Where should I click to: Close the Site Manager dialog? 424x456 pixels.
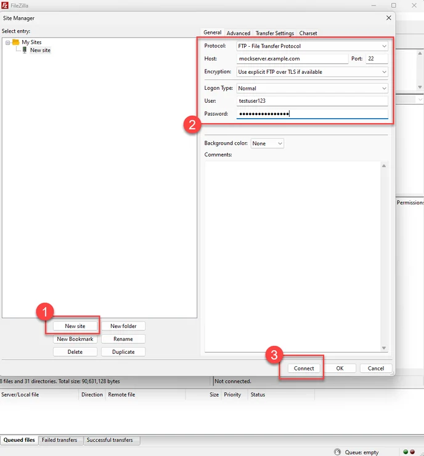[x=388, y=18]
